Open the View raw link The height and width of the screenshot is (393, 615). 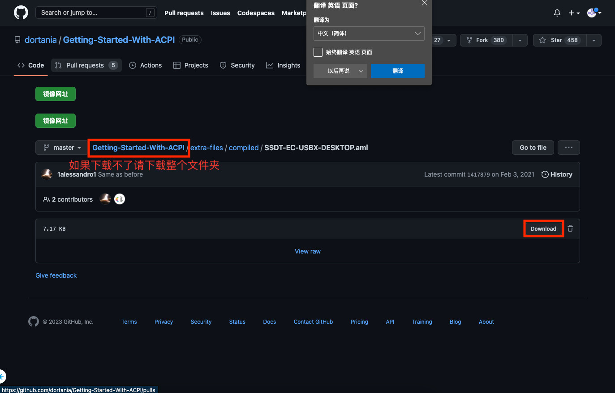click(x=308, y=251)
